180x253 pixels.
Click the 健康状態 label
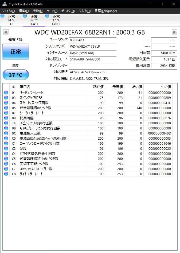(x=15, y=40)
